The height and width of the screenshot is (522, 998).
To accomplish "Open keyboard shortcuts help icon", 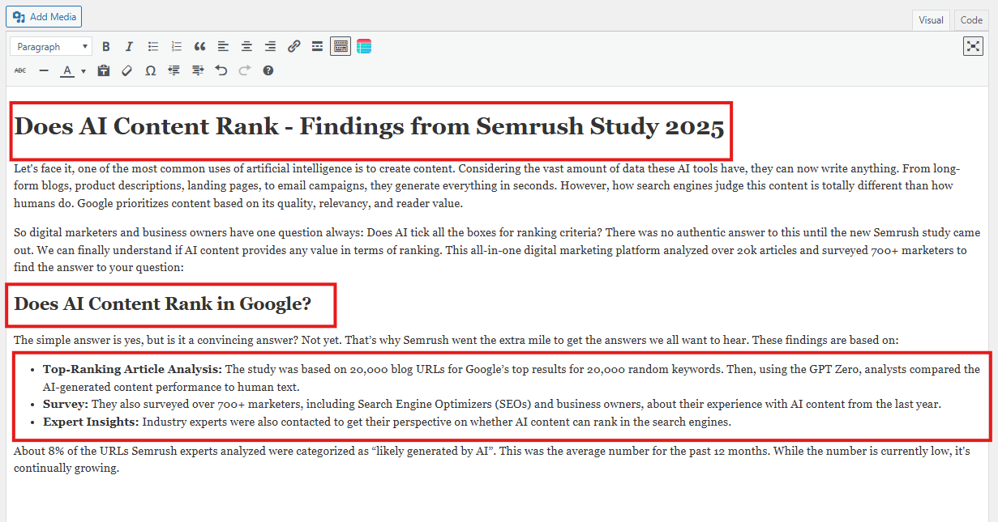I will tap(268, 71).
